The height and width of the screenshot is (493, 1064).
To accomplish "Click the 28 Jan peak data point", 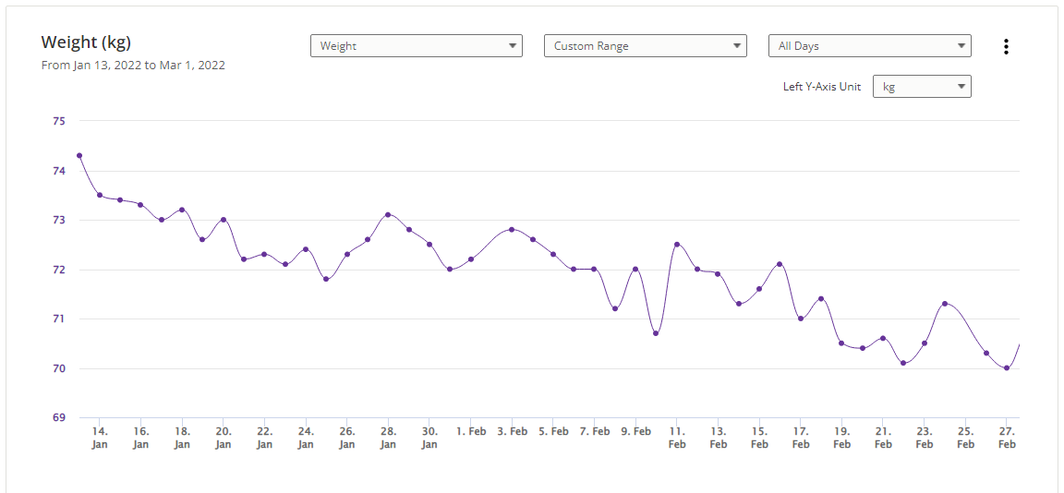I will (388, 214).
